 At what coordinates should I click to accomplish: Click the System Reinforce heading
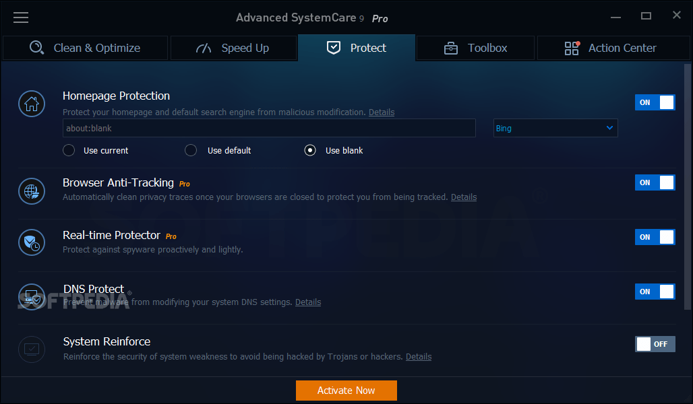tap(107, 342)
